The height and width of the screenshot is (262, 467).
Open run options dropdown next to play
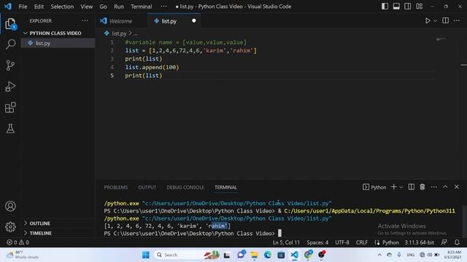click(x=435, y=21)
